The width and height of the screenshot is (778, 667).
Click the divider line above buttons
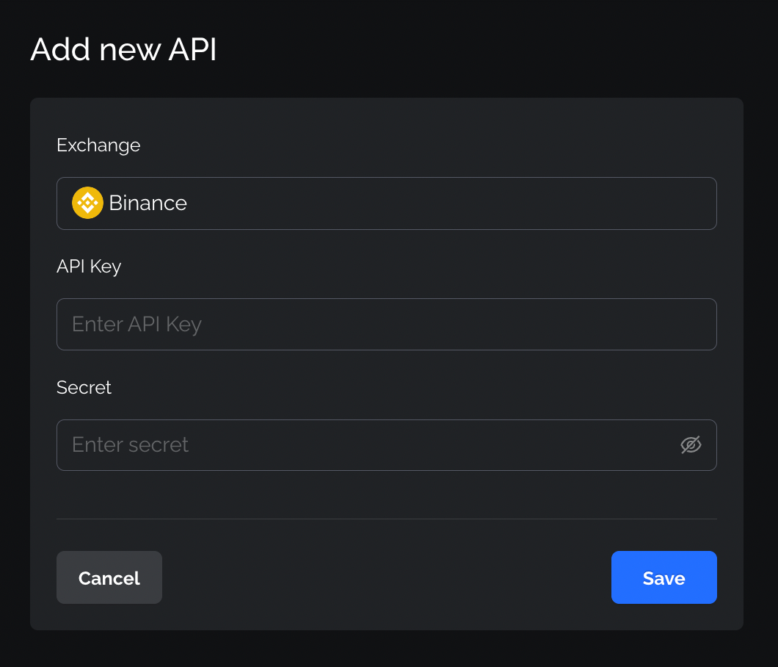pos(386,519)
